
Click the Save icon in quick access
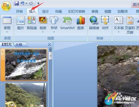click(17, 3)
